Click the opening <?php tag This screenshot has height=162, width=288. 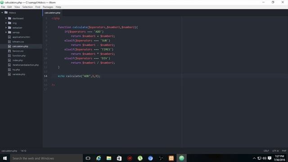coord(56,18)
